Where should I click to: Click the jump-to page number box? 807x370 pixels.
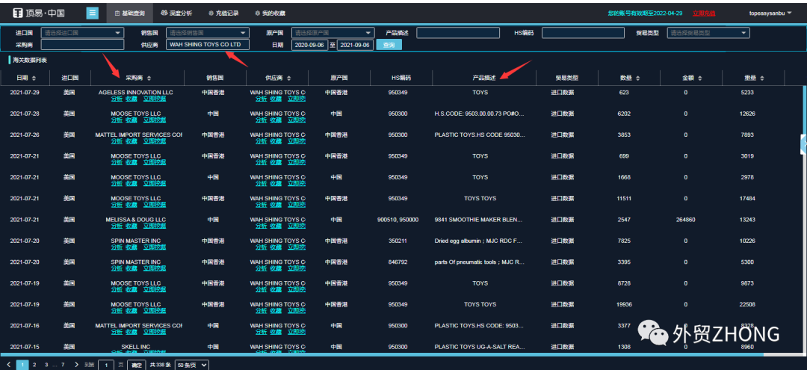click(106, 364)
